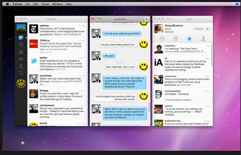Click the Timeline window title
The height and width of the screenshot is (155, 241).
[51, 19]
